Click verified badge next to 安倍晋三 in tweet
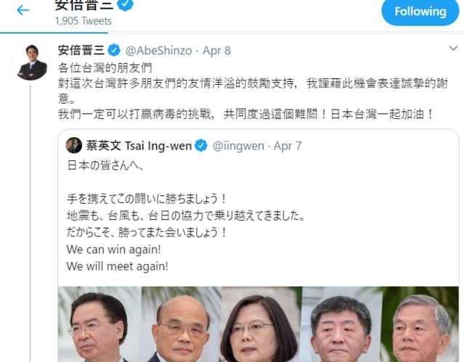 114,50
